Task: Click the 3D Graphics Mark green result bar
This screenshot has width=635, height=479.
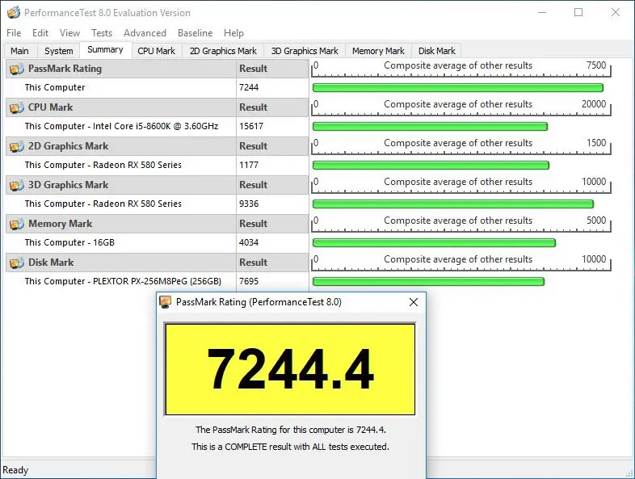Action: click(x=452, y=204)
